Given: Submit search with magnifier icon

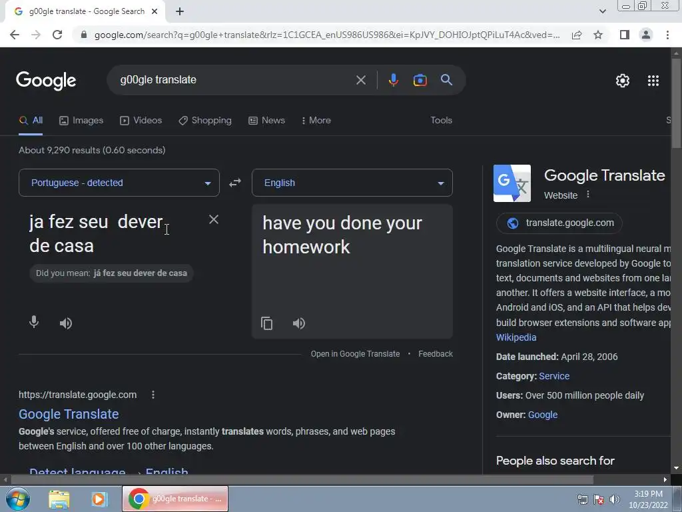Looking at the screenshot, I should pyautogui.click(x=447, y=80).
